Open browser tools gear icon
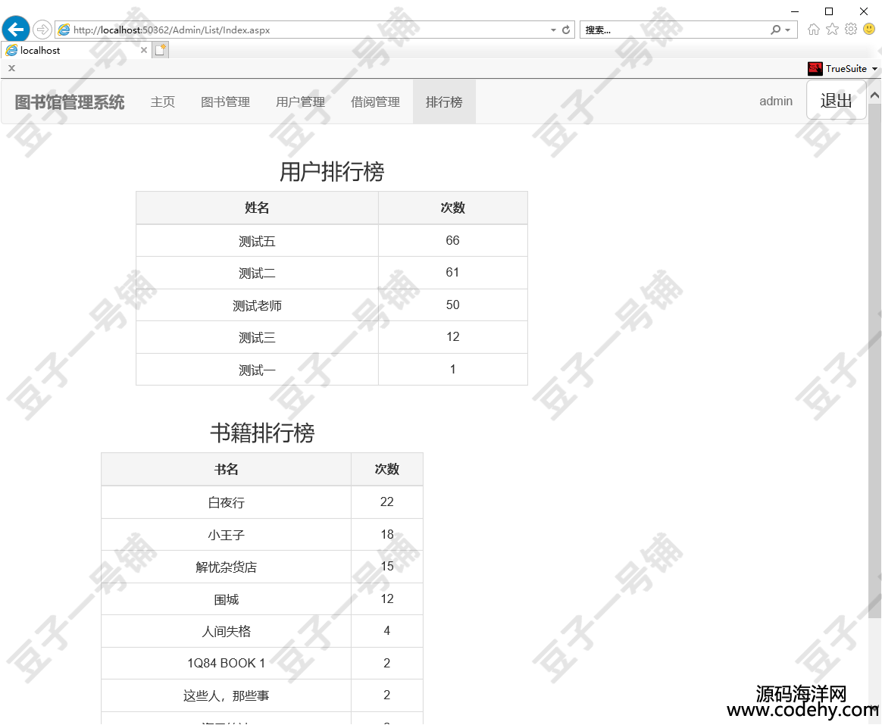 point(850,30)
